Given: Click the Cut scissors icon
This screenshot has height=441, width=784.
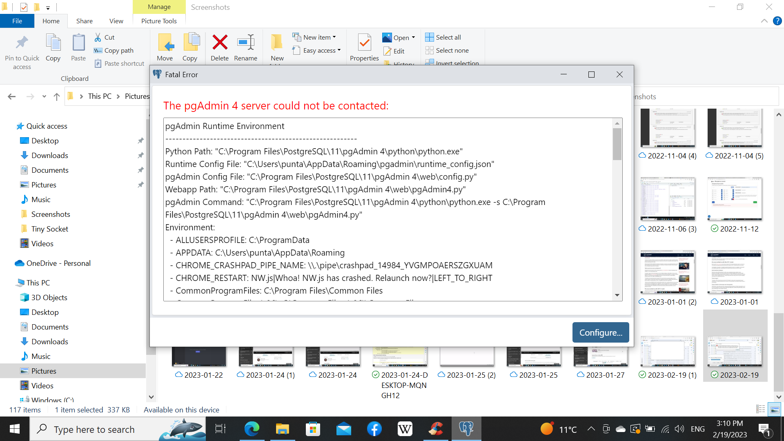Looking at the screenshot, I should click(98, 37).
